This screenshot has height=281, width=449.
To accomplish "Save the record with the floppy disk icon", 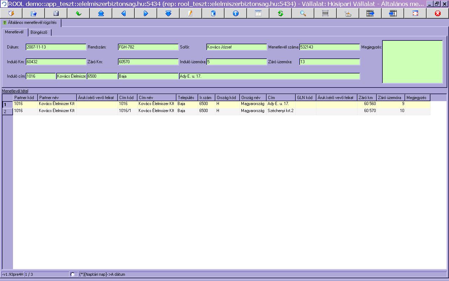I will [x=56, y=13].
